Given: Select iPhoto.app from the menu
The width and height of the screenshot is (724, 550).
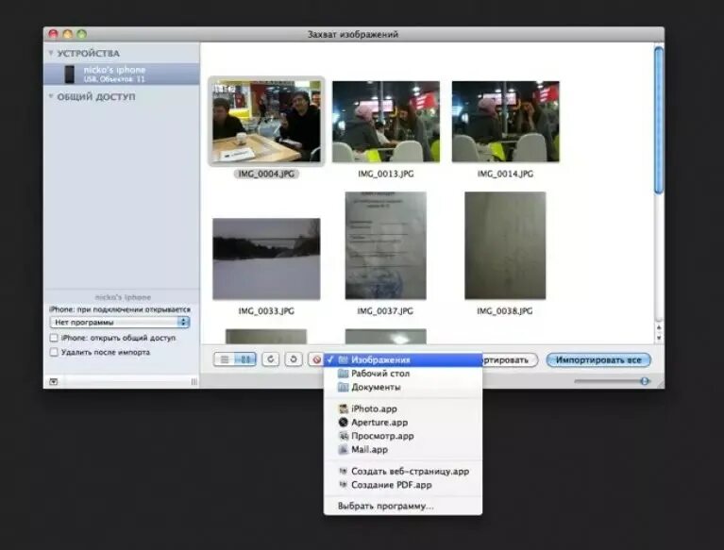Looking at the screenshot, I should (403, 408).
